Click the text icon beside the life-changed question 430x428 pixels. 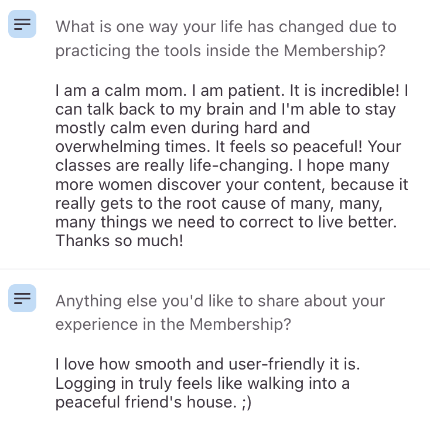click(x=22, y=24)
